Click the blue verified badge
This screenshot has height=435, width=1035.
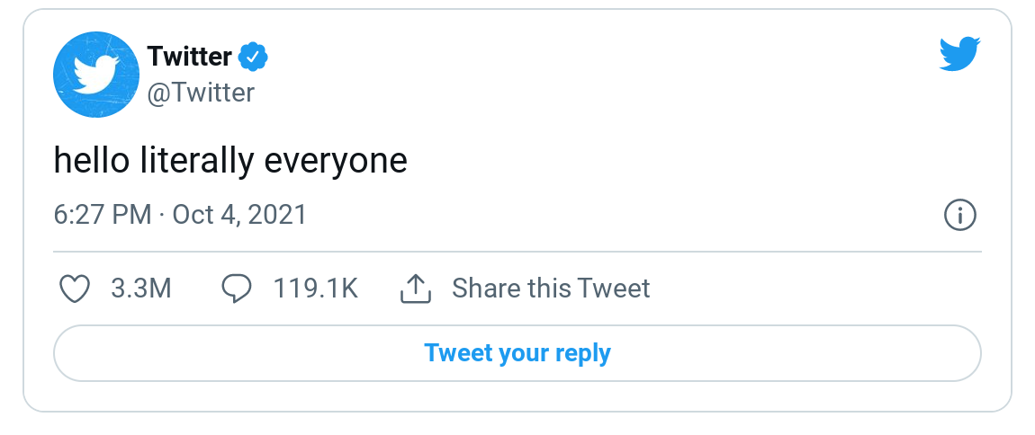pos(253,58)
